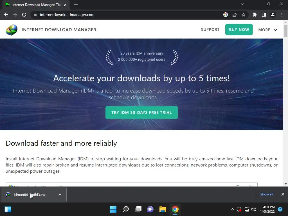Reload the current page
Viewport: 288px width, 216px height.
(x=24, y=15)
